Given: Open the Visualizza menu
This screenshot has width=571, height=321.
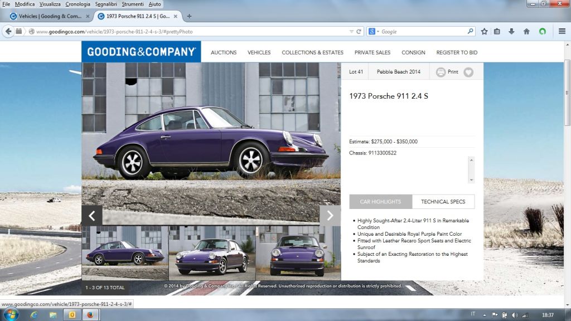Looking at the screenshot, I should point(50,4).
